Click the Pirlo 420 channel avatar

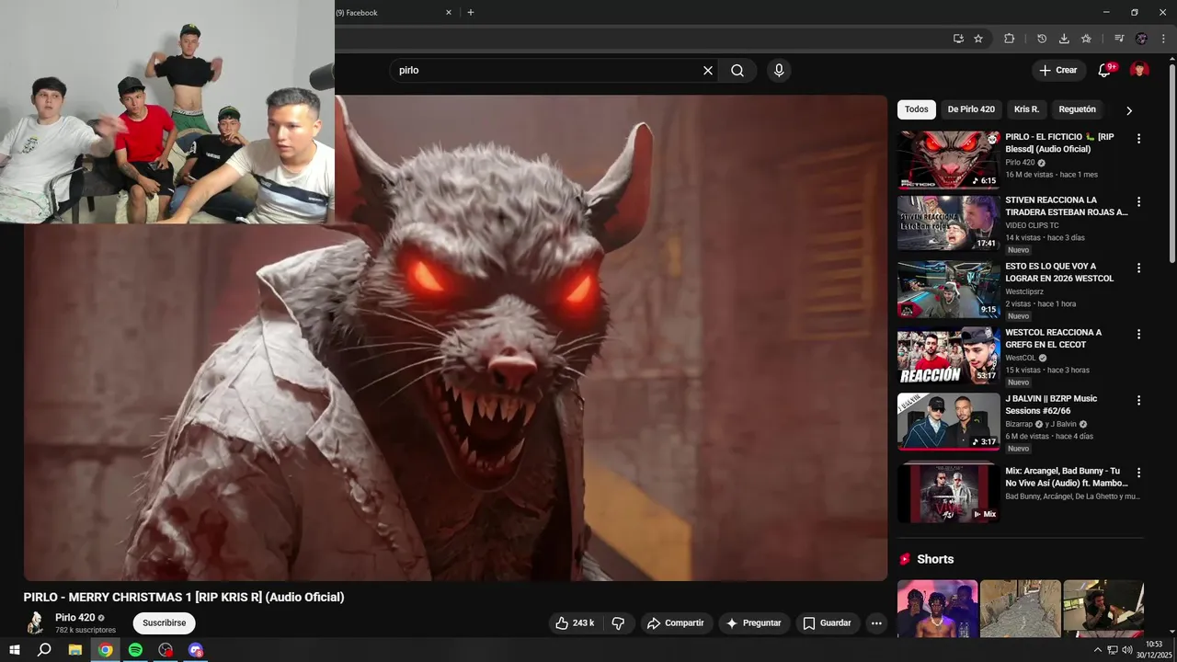(35, 623)
